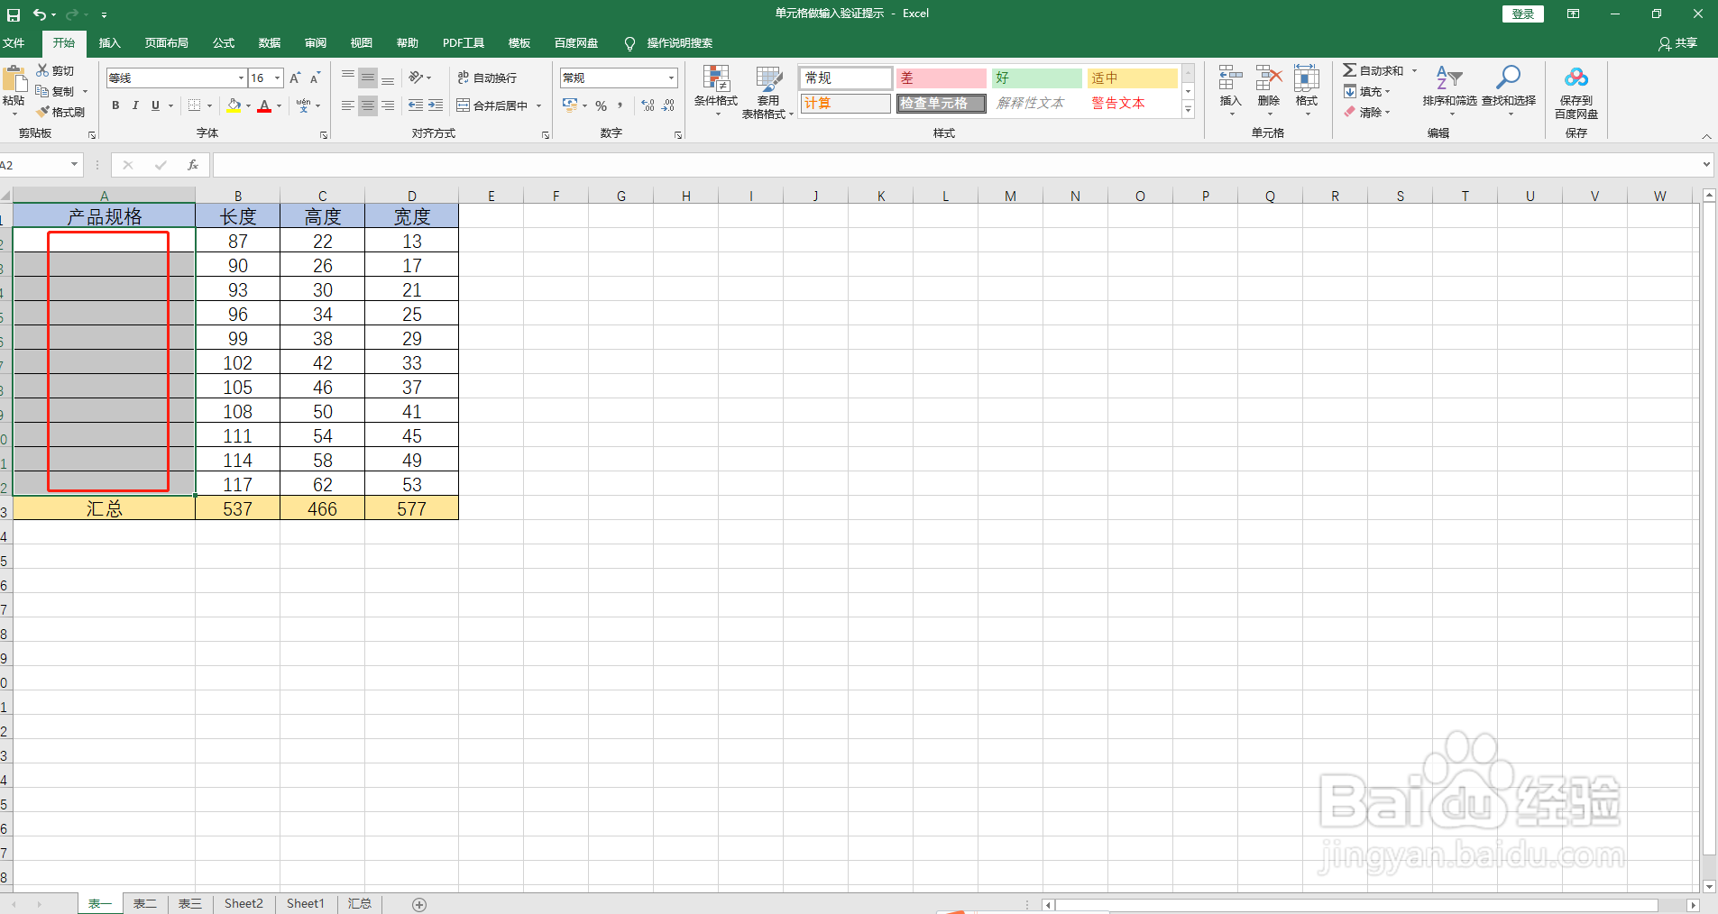Click the Cut (剪切) scissors button
Viewport: 1718px width, 914px height.
point(55,70)
